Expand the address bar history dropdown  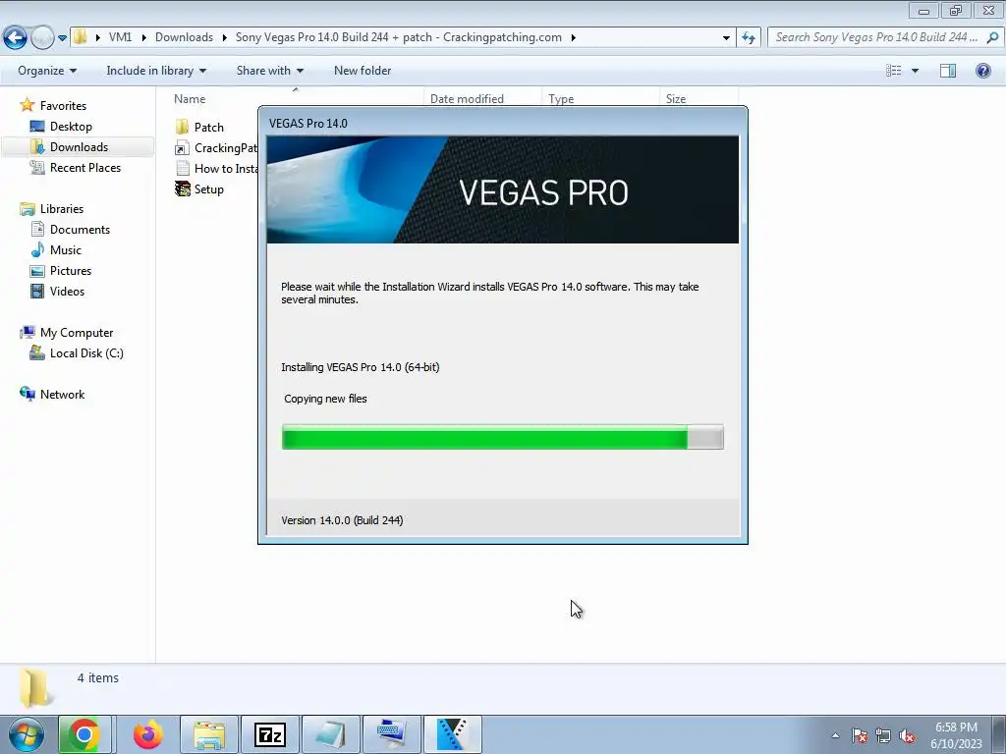tap(726, 38)
